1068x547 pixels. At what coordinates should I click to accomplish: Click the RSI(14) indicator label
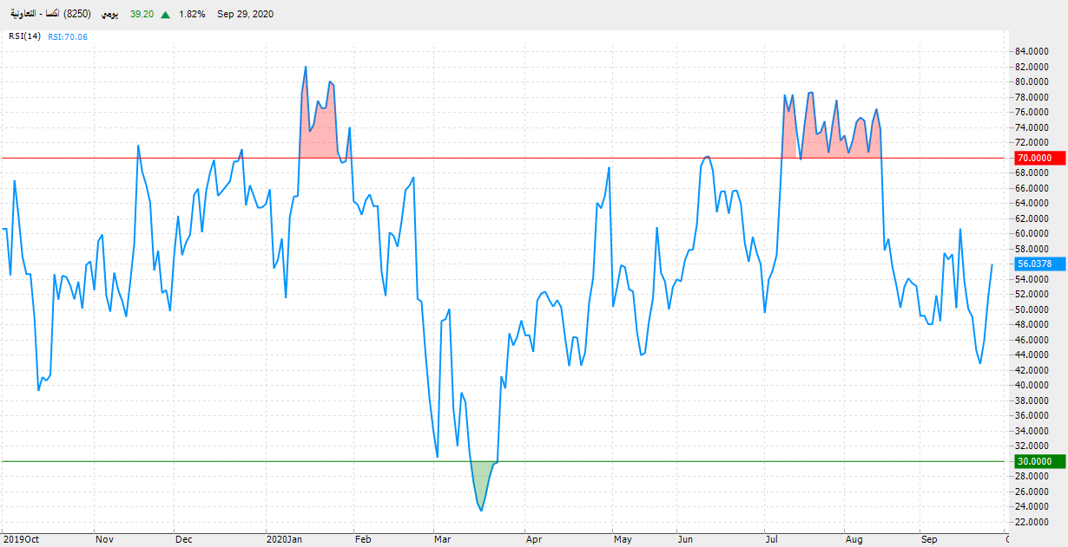tap(25, 36)
